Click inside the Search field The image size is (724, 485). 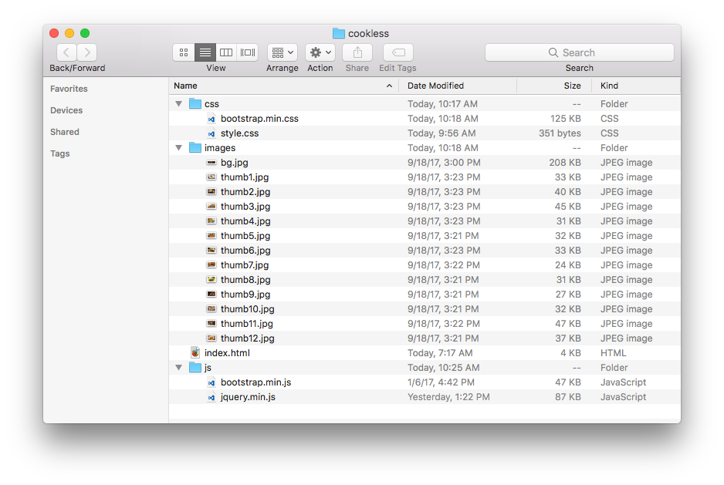579,52
